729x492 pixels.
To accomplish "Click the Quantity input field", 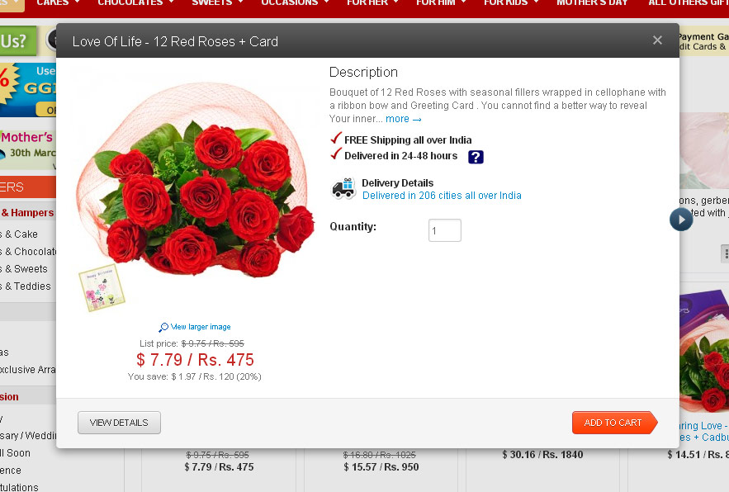I will coord(444,230).
